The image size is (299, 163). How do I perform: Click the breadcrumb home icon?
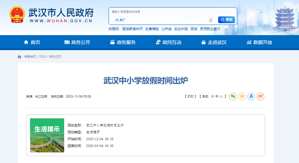point(19,57)
